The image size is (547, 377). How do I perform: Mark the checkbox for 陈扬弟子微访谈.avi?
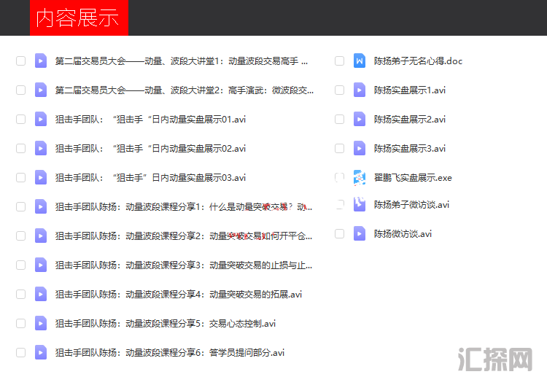click(x=339, y=204)
